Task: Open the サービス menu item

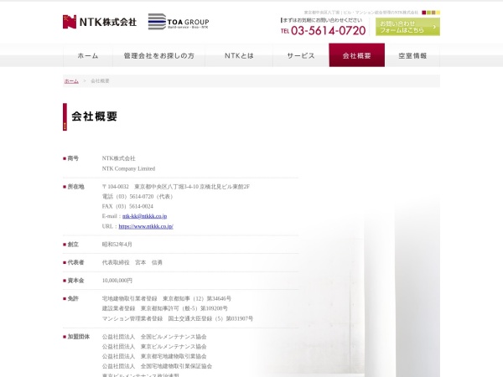Action: point(301,55)
